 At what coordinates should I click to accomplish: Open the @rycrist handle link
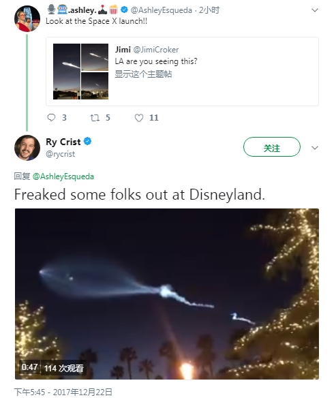pyautogui.click(x=60, y=154)
